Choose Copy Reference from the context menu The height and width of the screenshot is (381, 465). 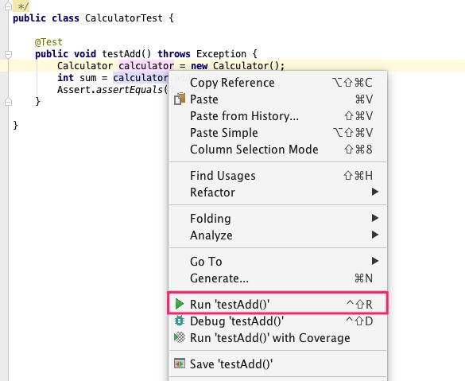(x=277, y=83)
